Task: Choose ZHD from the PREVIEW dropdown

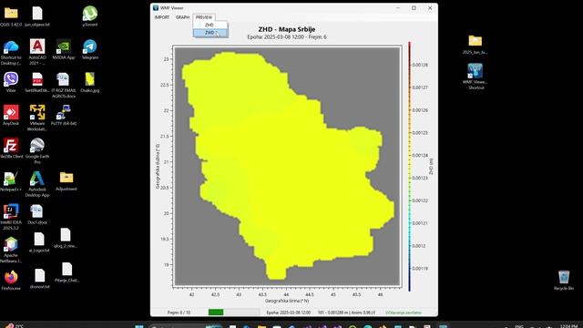Action: click(x=210, y=25)
